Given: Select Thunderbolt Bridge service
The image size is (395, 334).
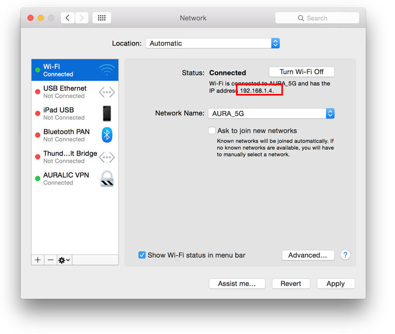Looking at the screenshot, I should 75,157.
